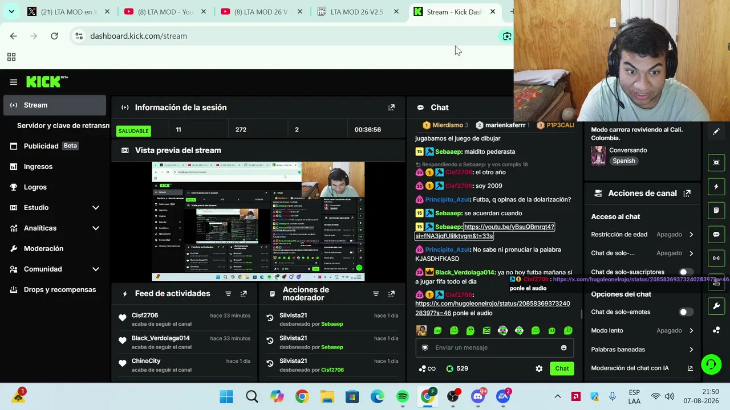Image resolution: width=730 pixels, height=410 pixels.
Task: Click the wrench tools icon in right sidebar
Action: coord(716,306)
